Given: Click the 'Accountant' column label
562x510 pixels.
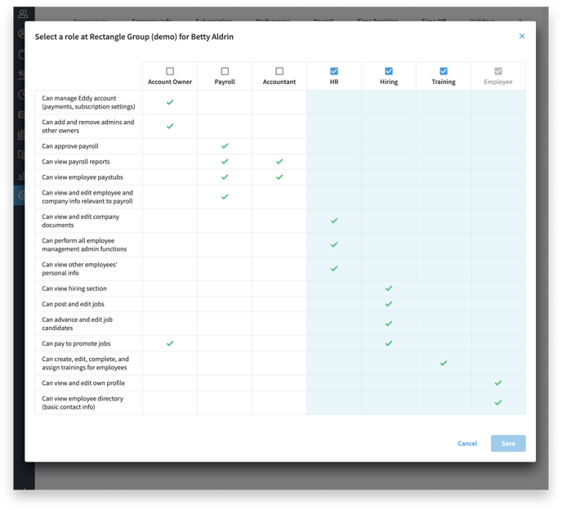Looking at the screenshot, I should click(x=279, y=82).
